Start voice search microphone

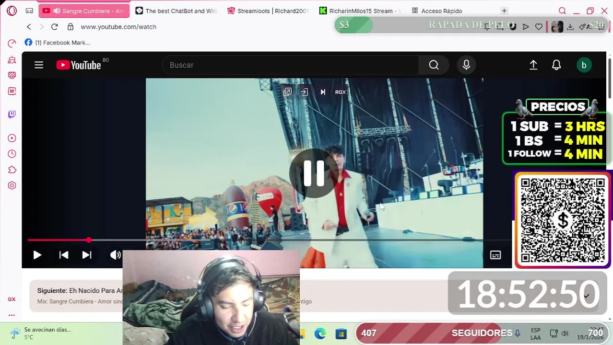point(466,65)
